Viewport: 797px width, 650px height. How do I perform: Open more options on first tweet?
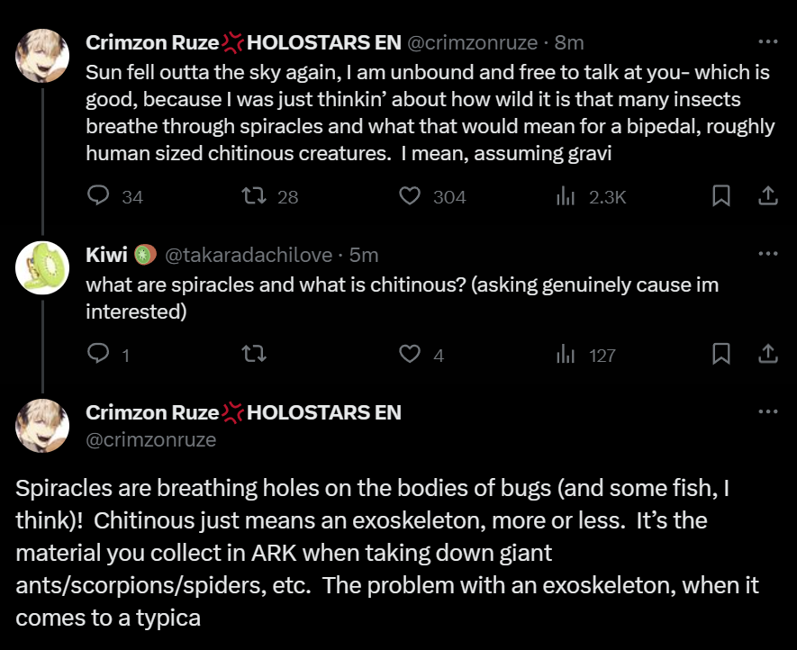pyautogui.click(x=767, y=42)
